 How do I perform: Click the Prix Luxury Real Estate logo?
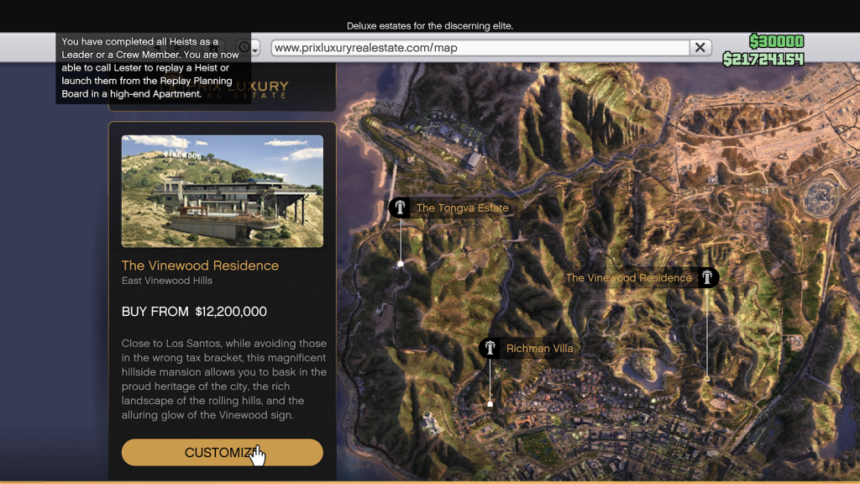click(x=269, y=90)
